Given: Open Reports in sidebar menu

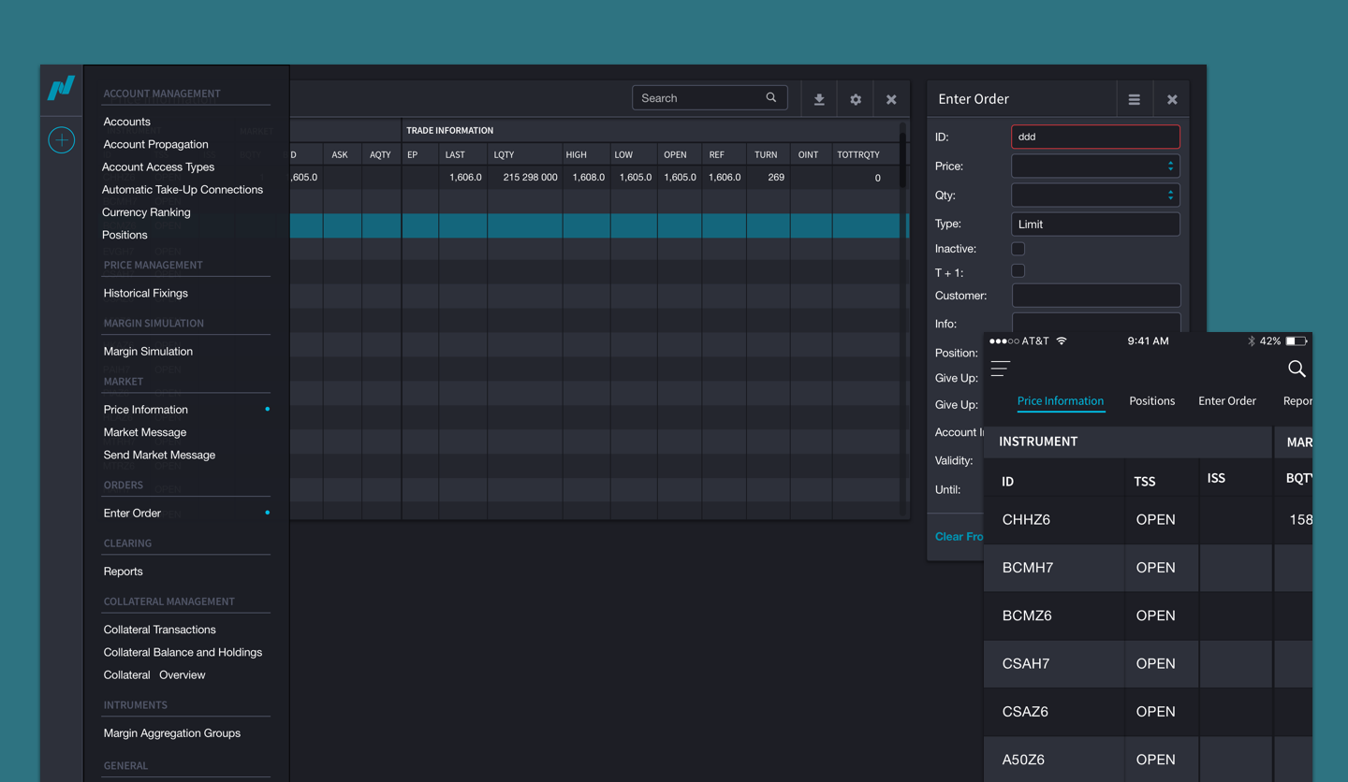Looking at the screenshot, I should pyautogui.click(x=123, y=572).
